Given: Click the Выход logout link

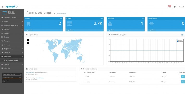Looking at the screenshot, I should click(x=181, y=7).
